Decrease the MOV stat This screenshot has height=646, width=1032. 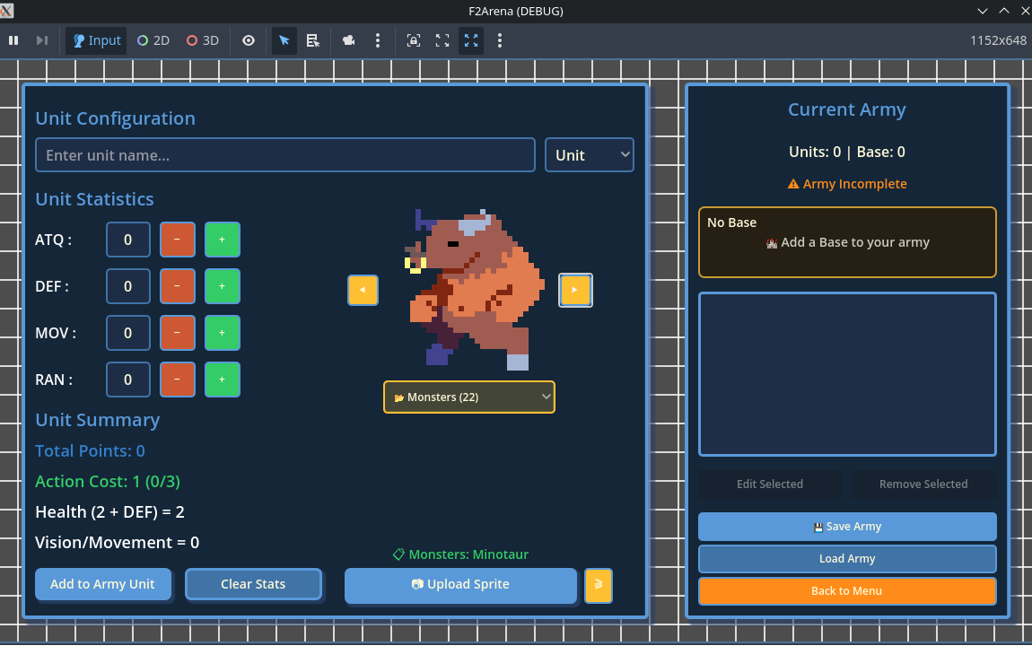(x=178, y=334)
